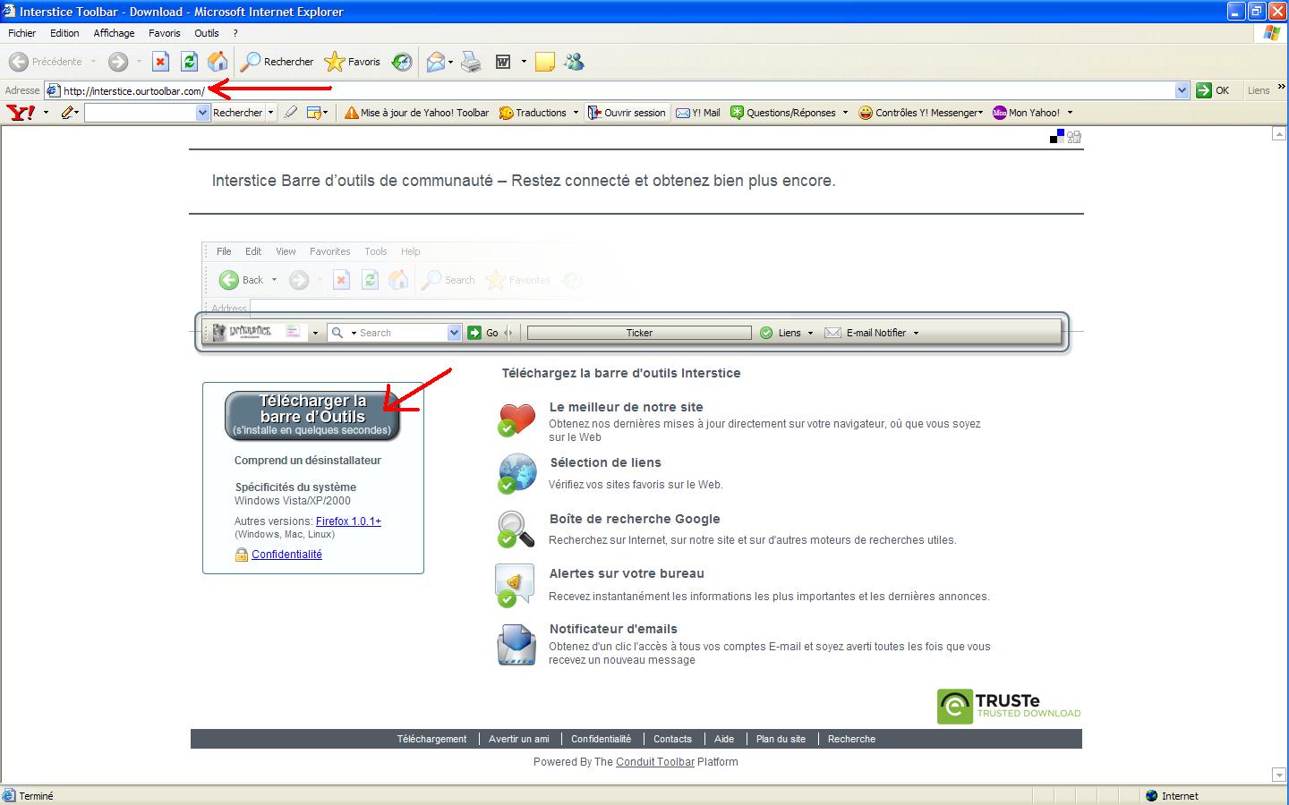Click Téléchargement in footer bar
The height and width of the screenshot is (805, 1289).
[431, 739]
